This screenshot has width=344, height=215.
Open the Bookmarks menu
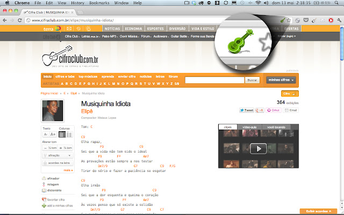click(99, 3)
